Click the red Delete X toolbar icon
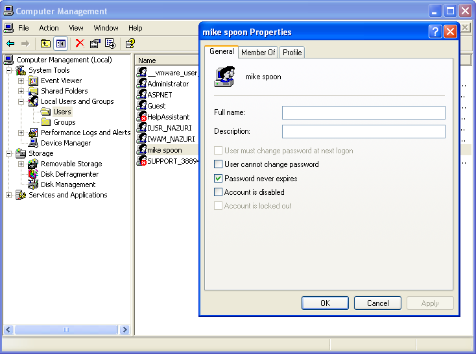476x354 pixels. (x=80, y=43)
